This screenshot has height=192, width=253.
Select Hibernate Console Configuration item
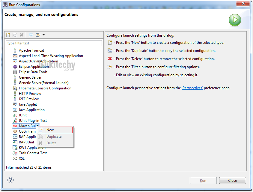[45, 88]
